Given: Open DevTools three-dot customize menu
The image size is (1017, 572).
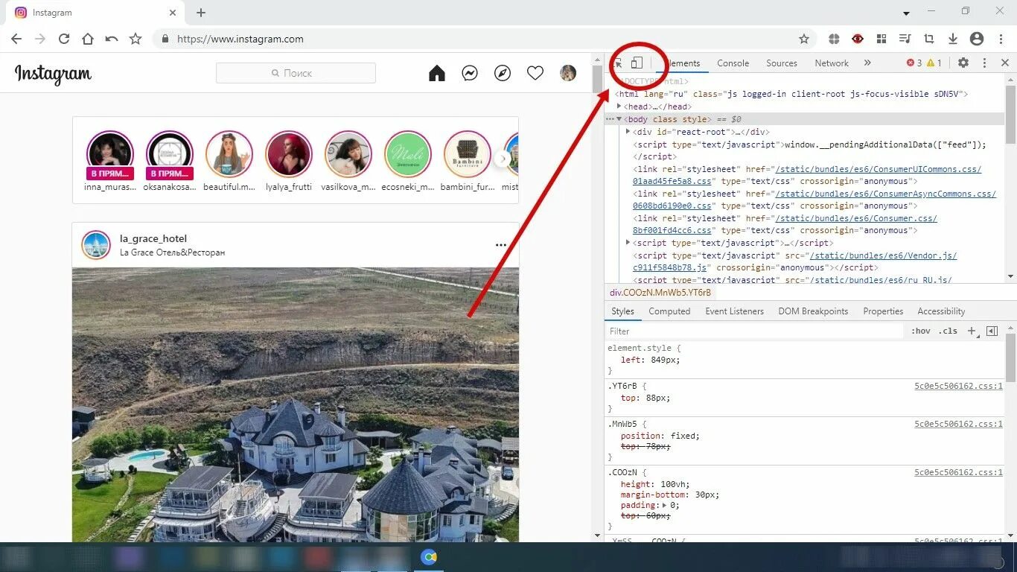Looking at the screenshot, I should coord(984,63).
